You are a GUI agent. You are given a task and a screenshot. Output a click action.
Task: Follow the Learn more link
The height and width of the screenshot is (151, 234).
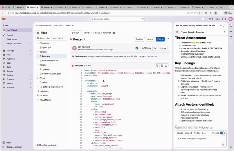point(152,56)
